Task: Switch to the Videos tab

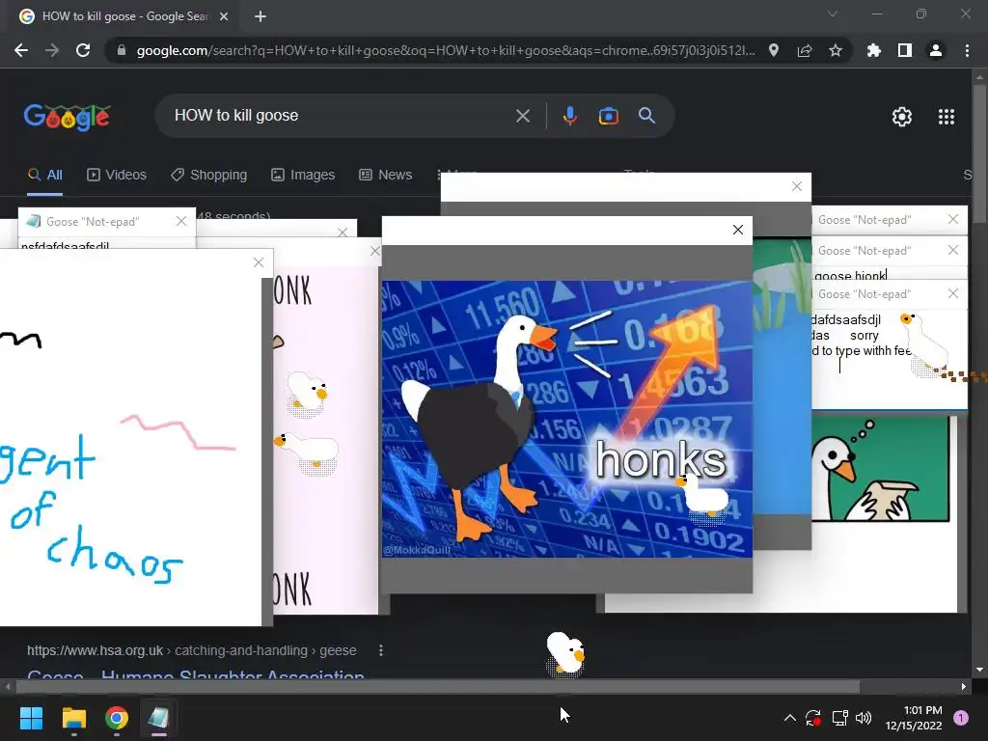Action: point(117,176)
